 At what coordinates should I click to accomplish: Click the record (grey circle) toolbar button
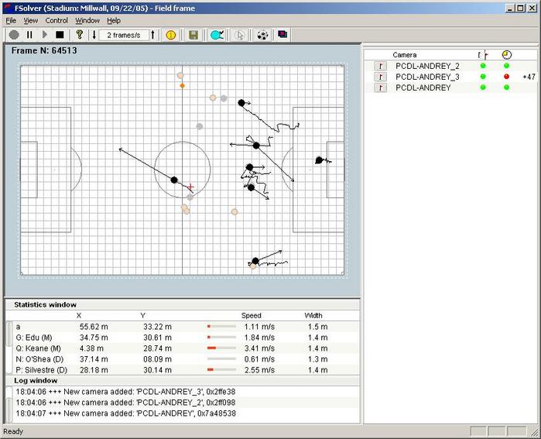tap(14, 35)
